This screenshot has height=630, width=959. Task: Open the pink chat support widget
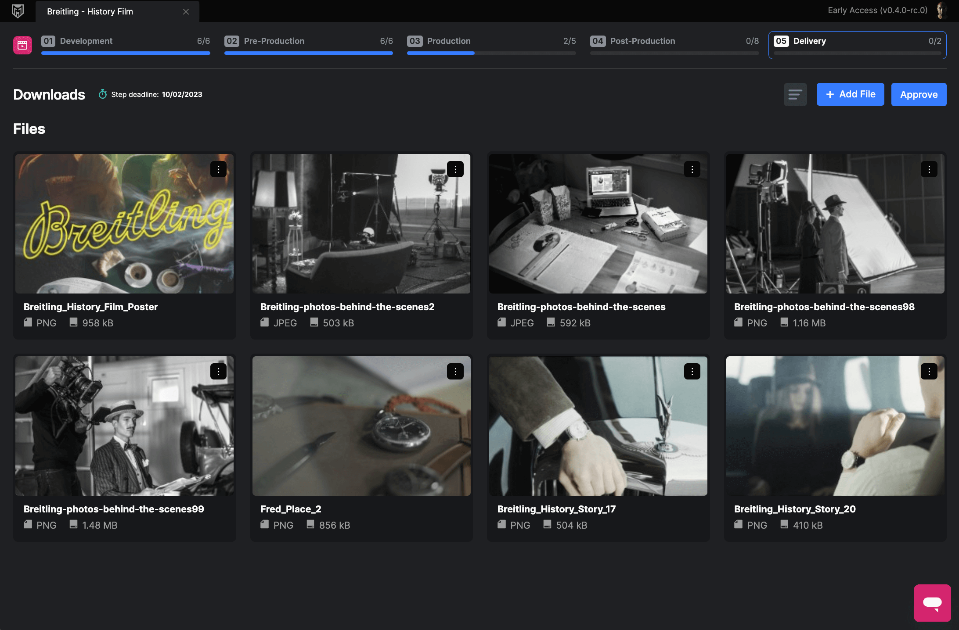pos(932,603)
